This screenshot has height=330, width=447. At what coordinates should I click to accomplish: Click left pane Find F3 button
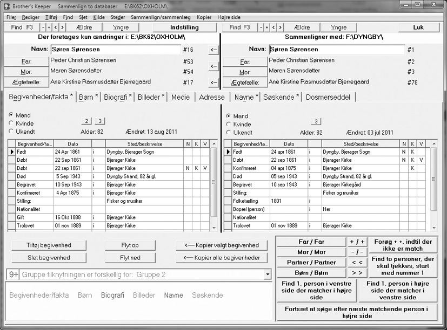pyautogui.click(x=22, y=27)
